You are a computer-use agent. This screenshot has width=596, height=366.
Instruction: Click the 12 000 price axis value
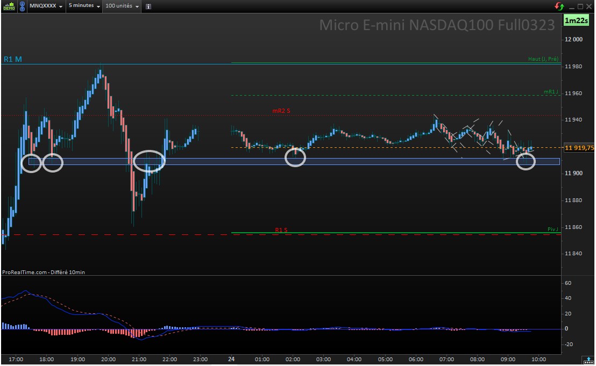[573, 39]
